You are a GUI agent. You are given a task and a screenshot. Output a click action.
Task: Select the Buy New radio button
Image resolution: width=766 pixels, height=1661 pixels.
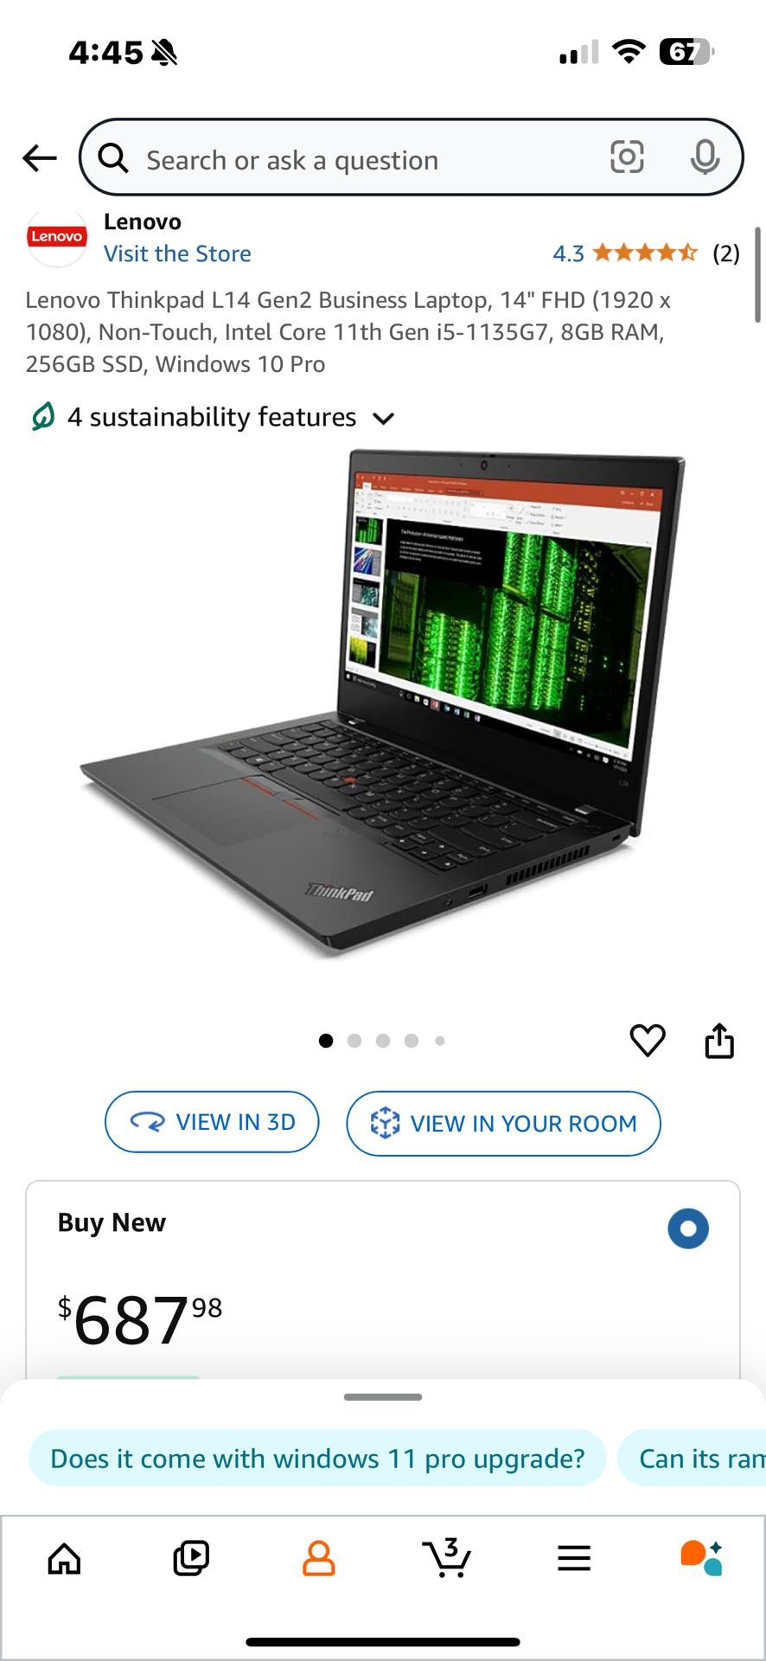click(688, 1228)
